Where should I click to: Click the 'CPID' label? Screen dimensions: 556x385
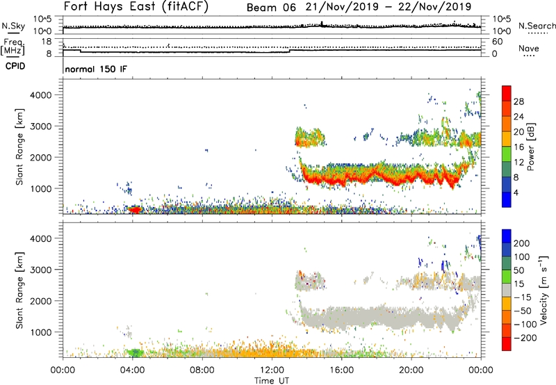pos(15,66)
